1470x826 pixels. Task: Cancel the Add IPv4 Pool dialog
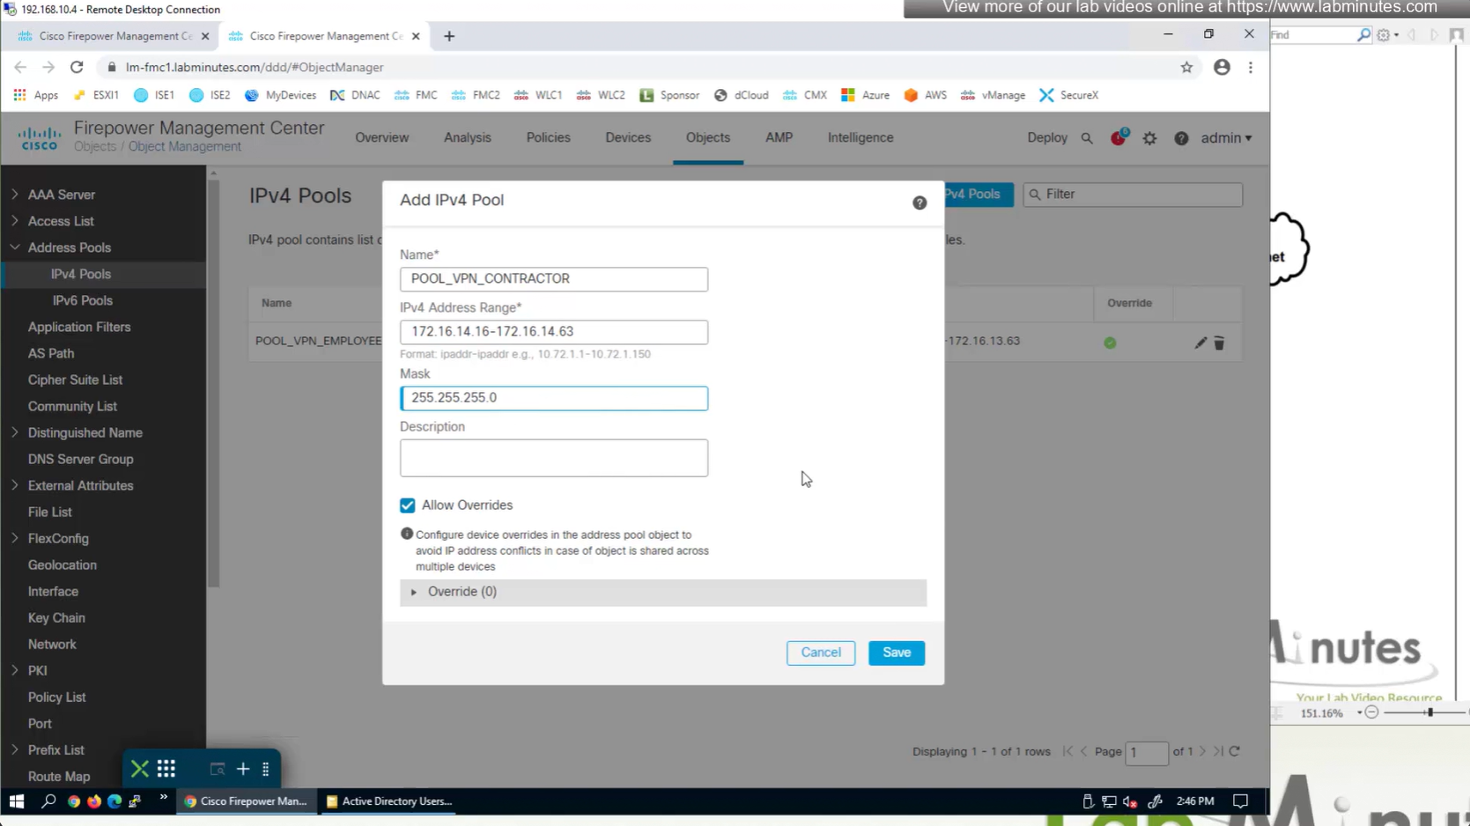pyautogui.click(x=820, y=653)
